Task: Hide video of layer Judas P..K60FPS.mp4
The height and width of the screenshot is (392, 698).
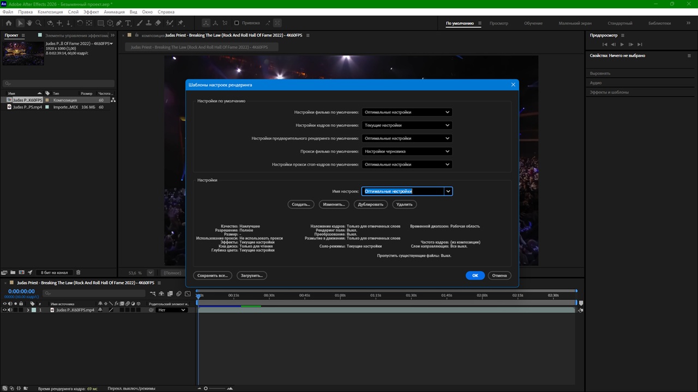Action: point(4,310)
